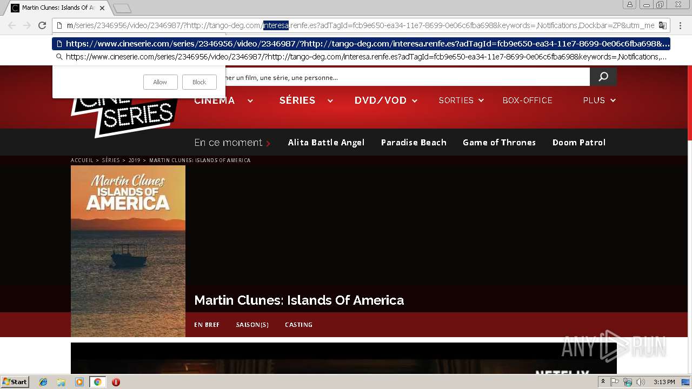The height and width of the screenshot is (389, 692).
Task: Switch to the EN BREF tab
Action: click(x=207, y=325)
